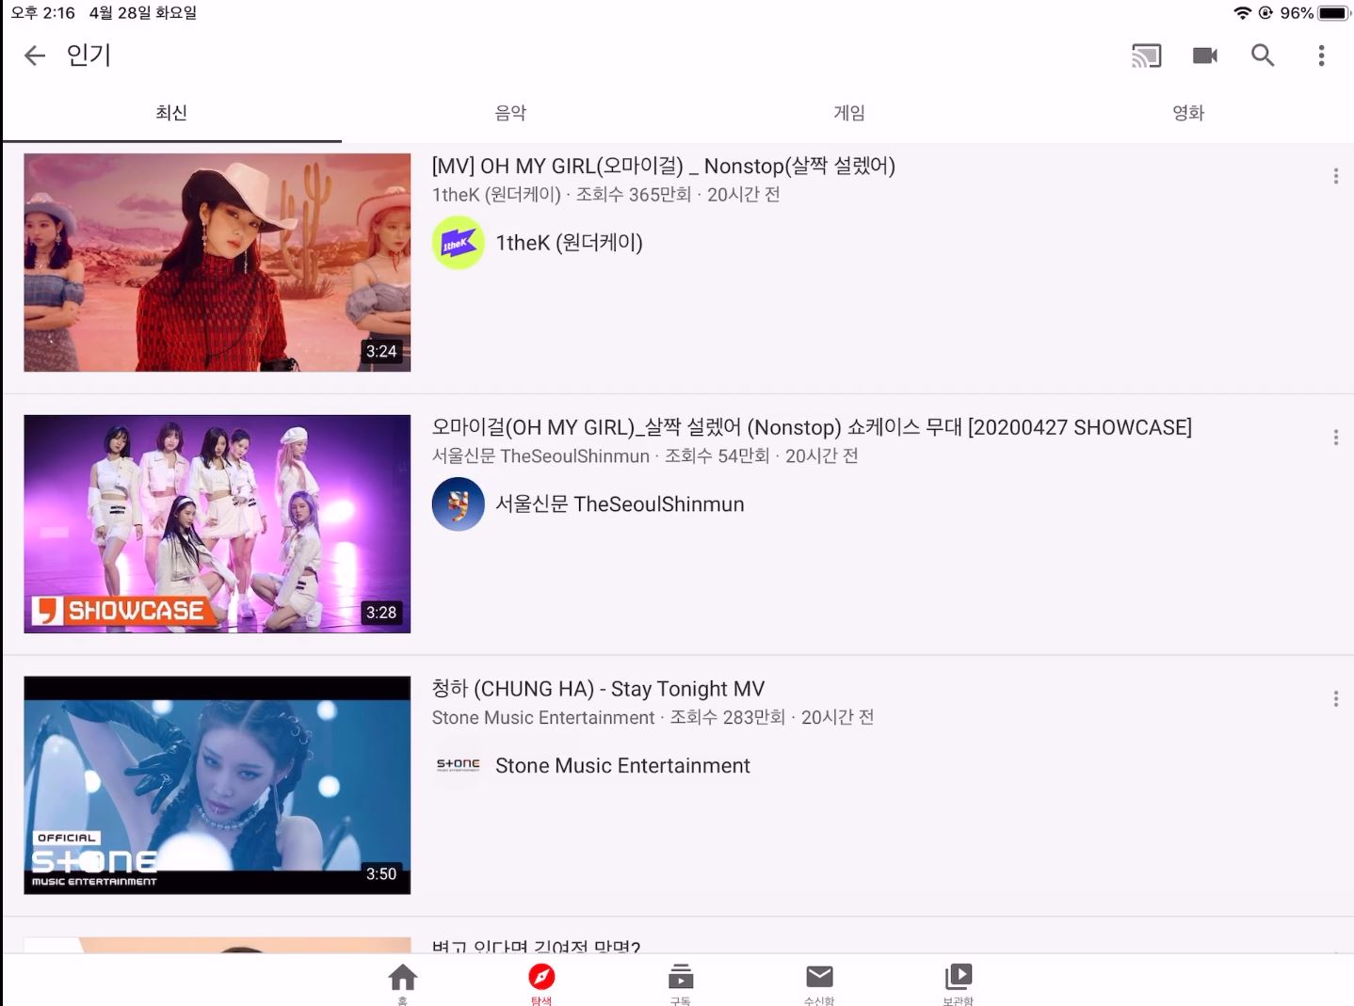Tap the '조회수 54만회 · 20시간 전' info line

762,456
